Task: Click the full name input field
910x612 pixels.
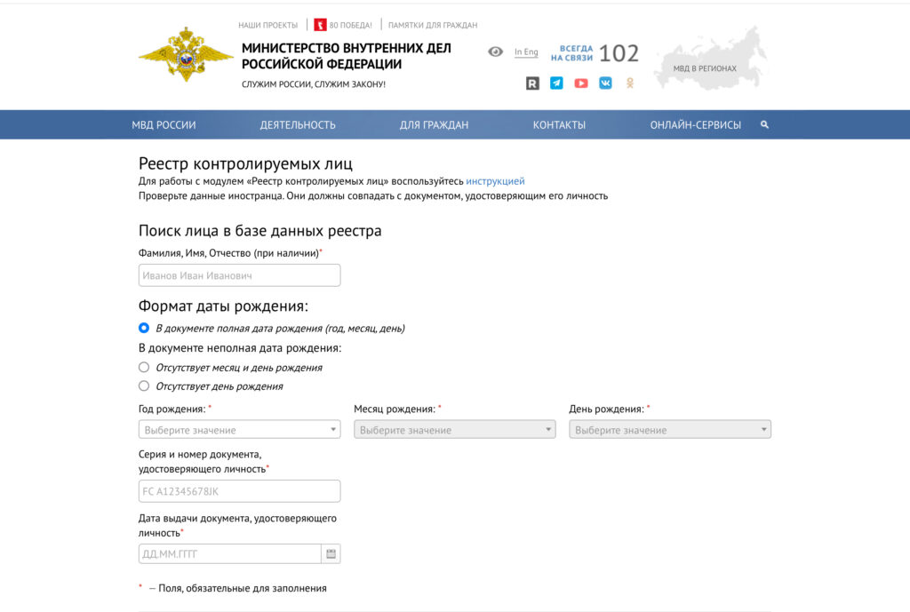Action: [239, 274]
